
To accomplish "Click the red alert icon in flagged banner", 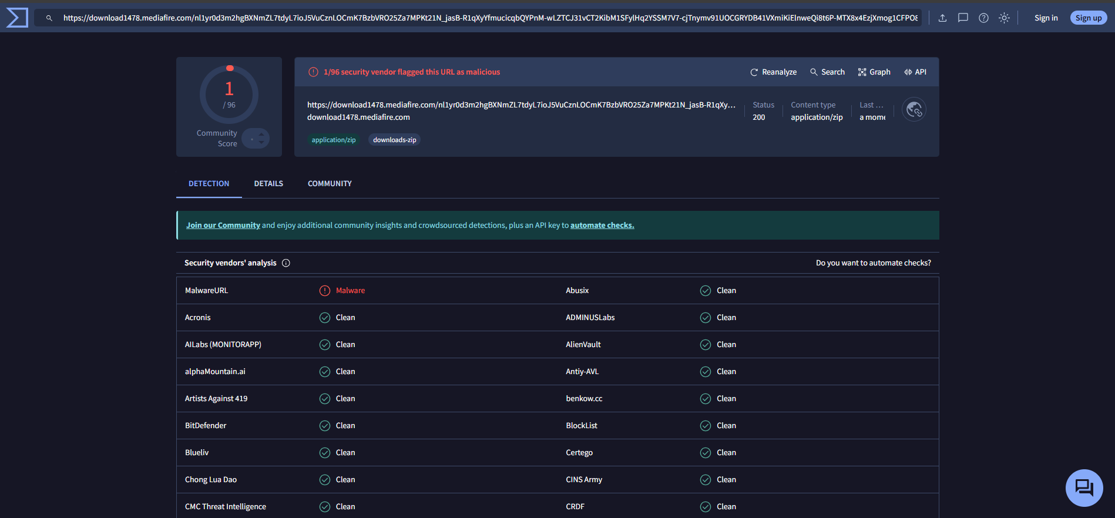I will coord(314,72).
